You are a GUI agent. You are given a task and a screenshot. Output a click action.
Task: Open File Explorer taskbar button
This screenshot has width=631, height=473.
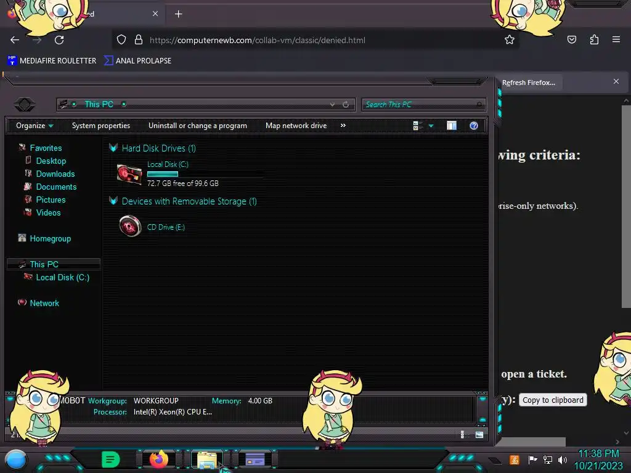point(207,459)
